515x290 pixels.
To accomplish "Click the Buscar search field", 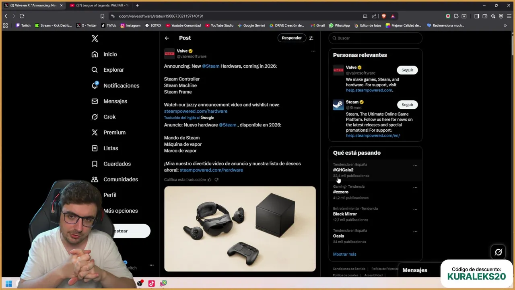I will [x=375, y=38].
